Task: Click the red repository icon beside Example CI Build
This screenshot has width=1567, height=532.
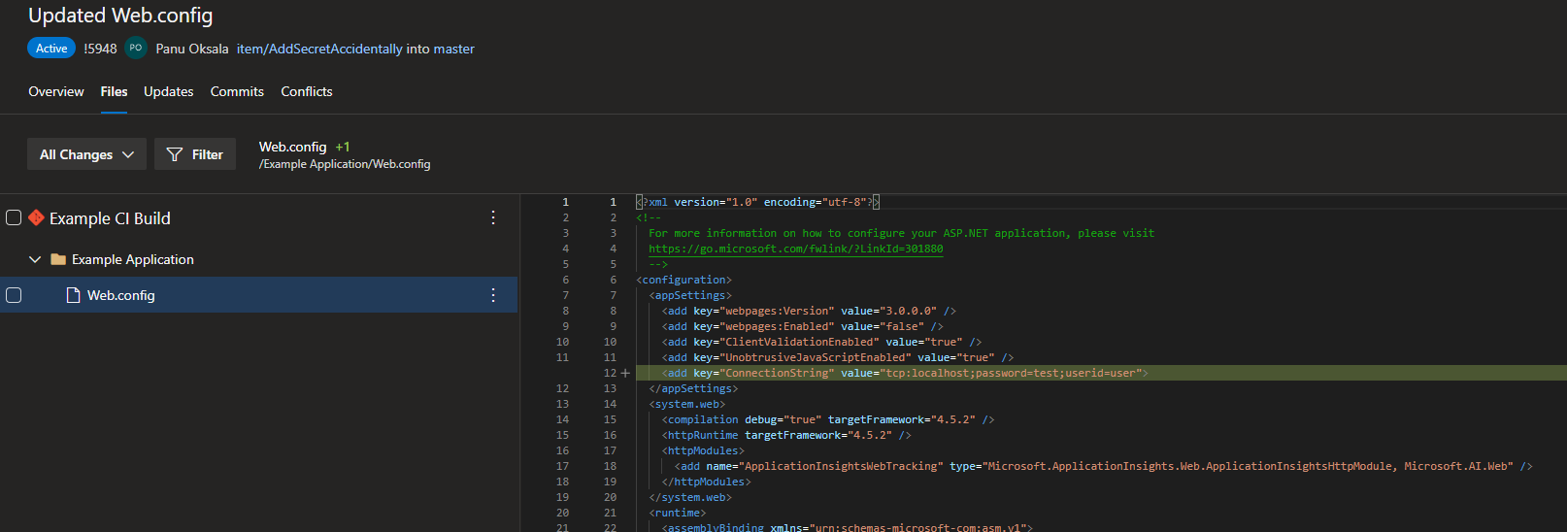Action: point(36,217)
